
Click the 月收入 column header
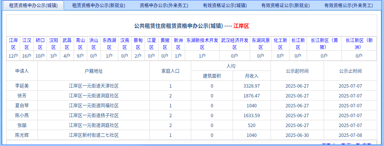[x=252, y=76]
